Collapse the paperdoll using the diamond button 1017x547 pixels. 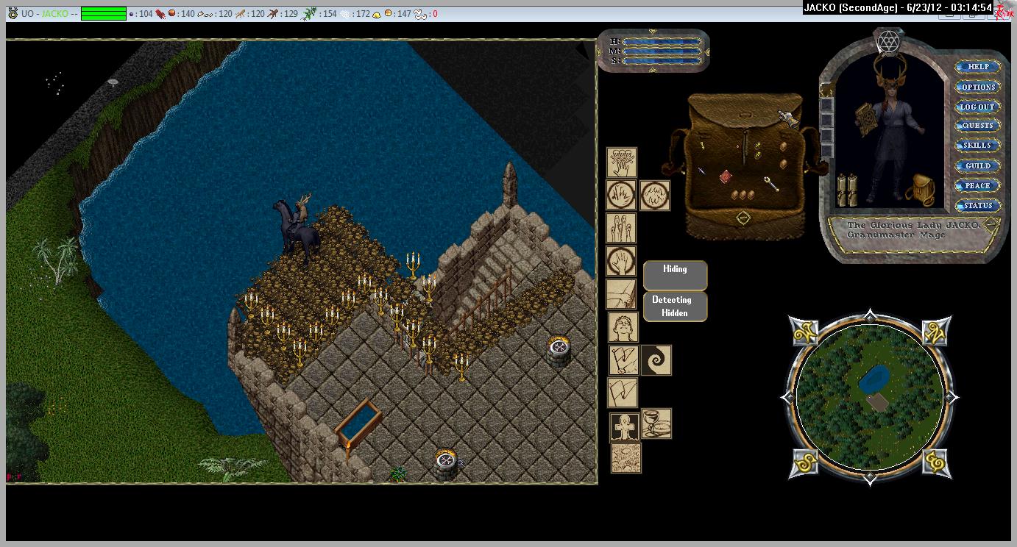992,224
